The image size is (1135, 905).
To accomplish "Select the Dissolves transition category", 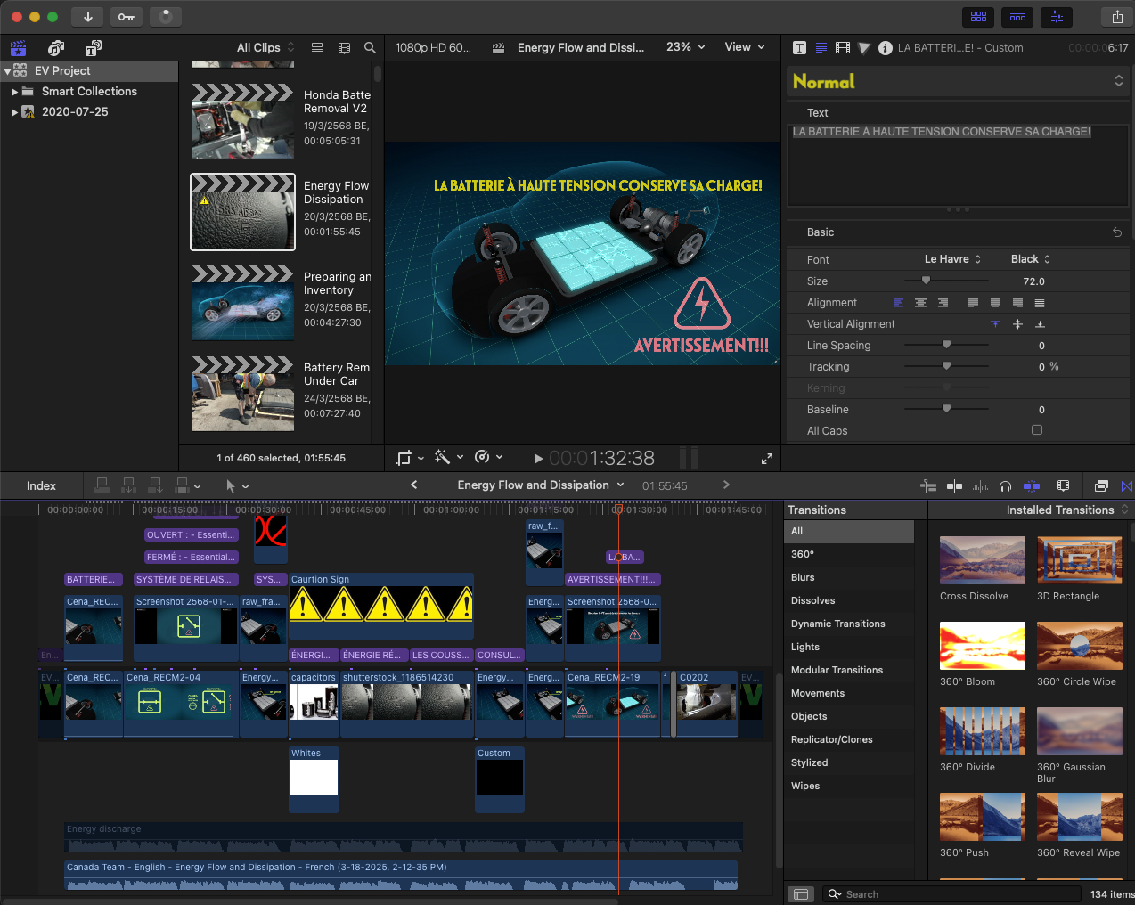I will click(812, 600).
